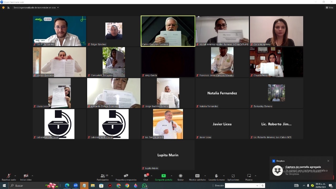
Task: Start camera with Iniciar video
Action: [x=26, y=176]
